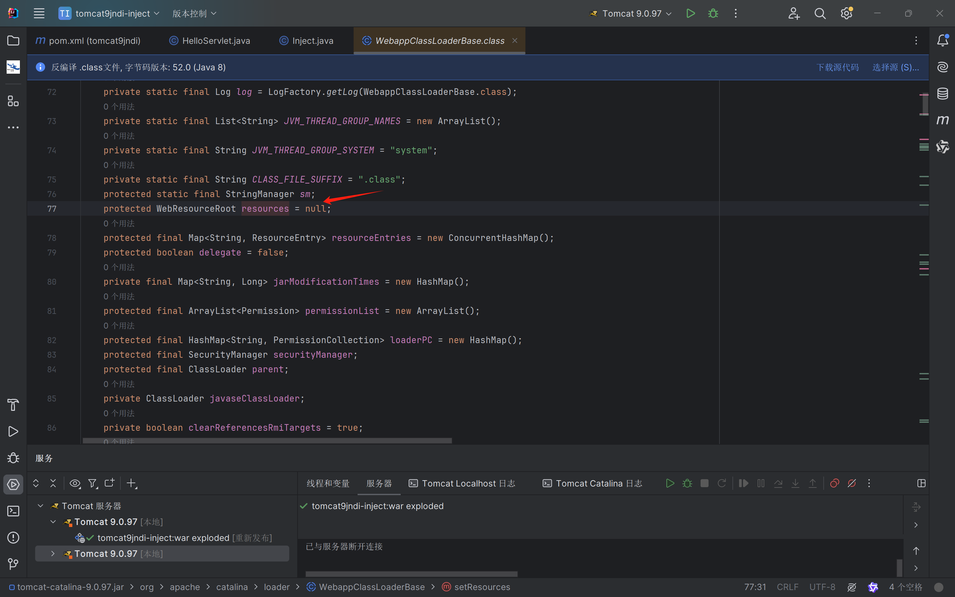Open the Database tool window icon
The width and height of the screenshot is (955, 597).
pos(942,94)
